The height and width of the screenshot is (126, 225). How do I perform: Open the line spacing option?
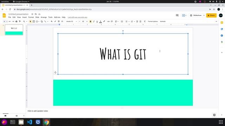pyautogui.click(x=122, y=21)
